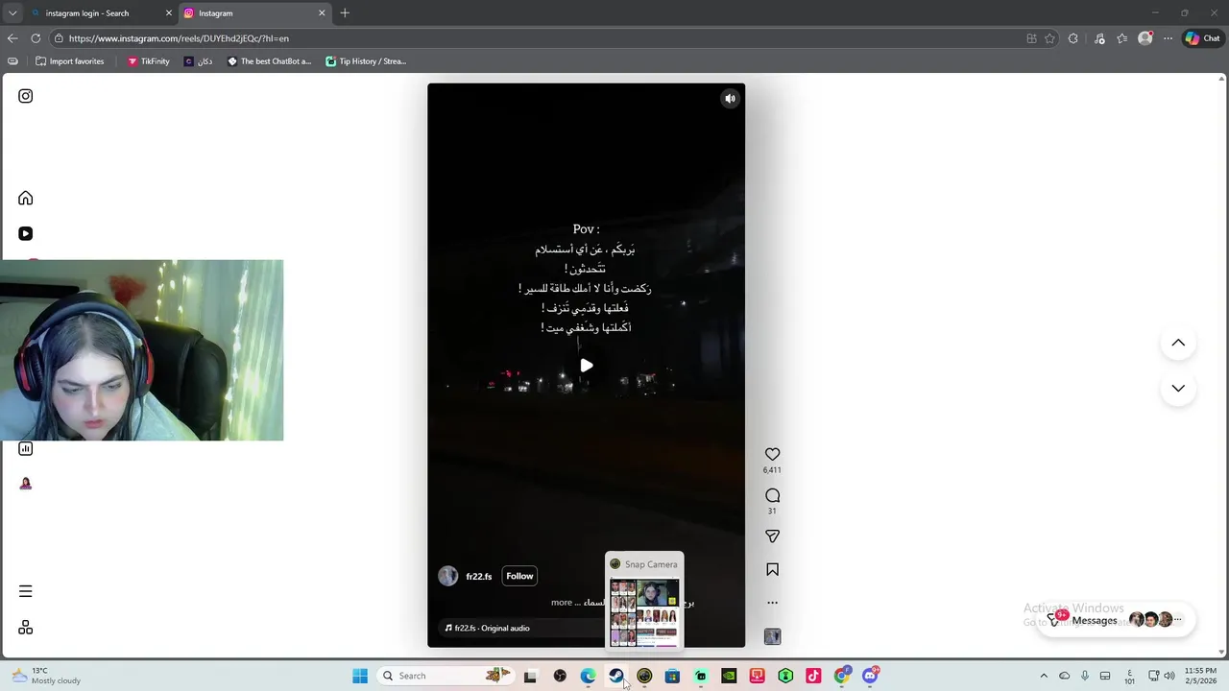Viewport: 1229px width, 691px height.
Task: Open Reels icon in Instagram sidebar
Action: [x=26, y=233]
